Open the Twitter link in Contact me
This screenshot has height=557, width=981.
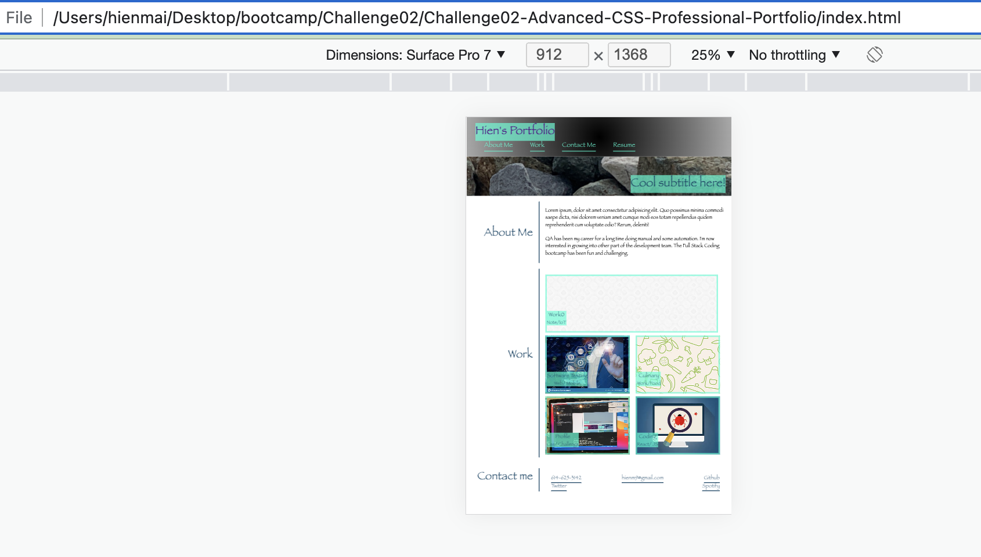click(x=559, y=486)
